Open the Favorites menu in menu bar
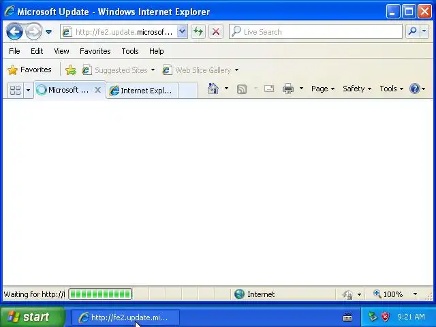 [x=95, y=51]
